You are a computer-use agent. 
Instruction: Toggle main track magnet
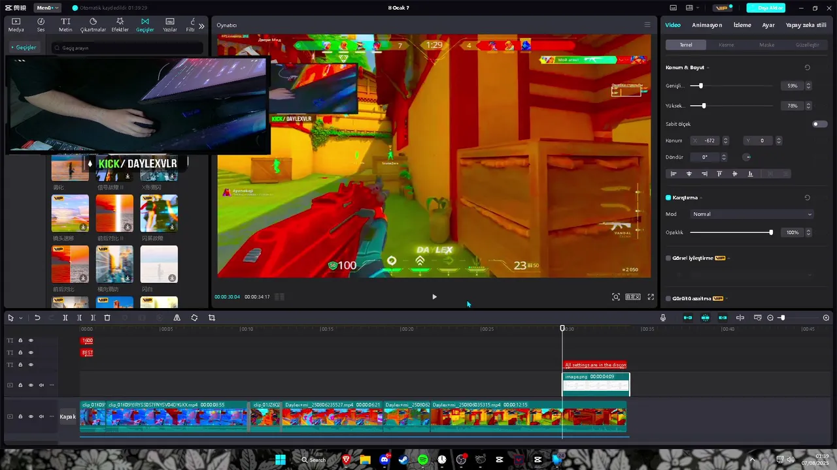coord(688,318)
